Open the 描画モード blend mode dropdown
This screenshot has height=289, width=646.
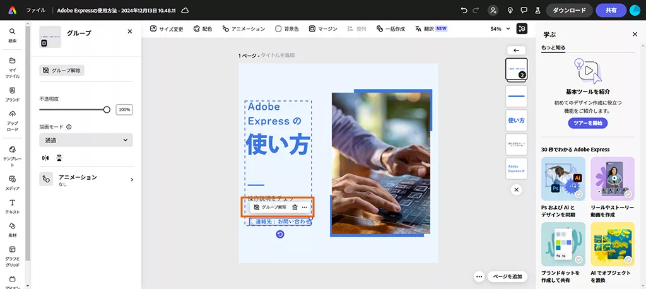[x=86, y=140]
